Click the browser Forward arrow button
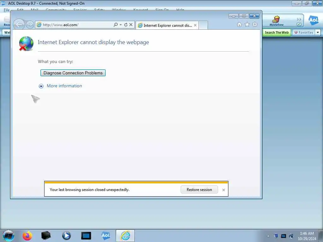Viewport: 323px width, 242px height. pyautogui.click(x=30, y=25)
